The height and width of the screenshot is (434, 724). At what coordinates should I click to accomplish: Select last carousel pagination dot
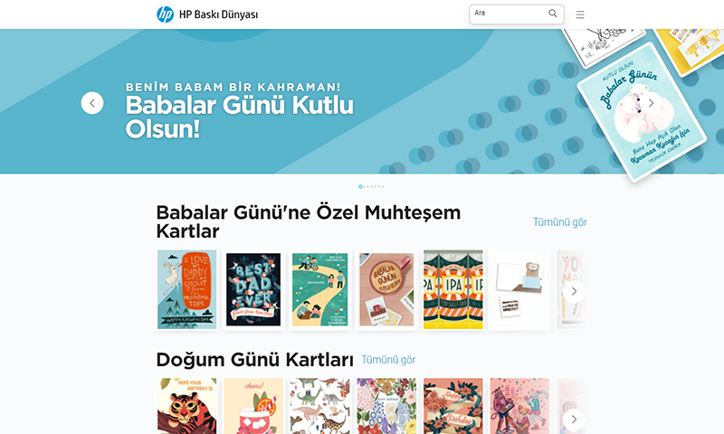click(x=383, y=187)
